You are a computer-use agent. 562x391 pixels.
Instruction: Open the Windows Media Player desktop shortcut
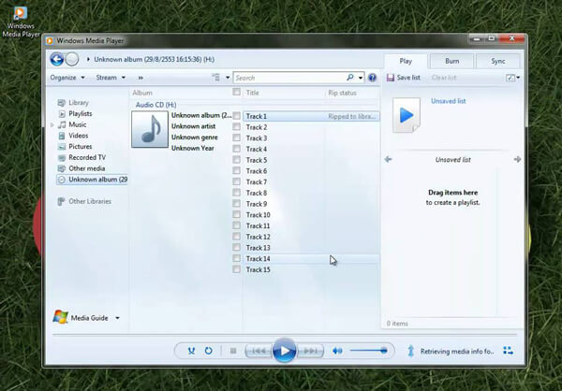point(21,21)
